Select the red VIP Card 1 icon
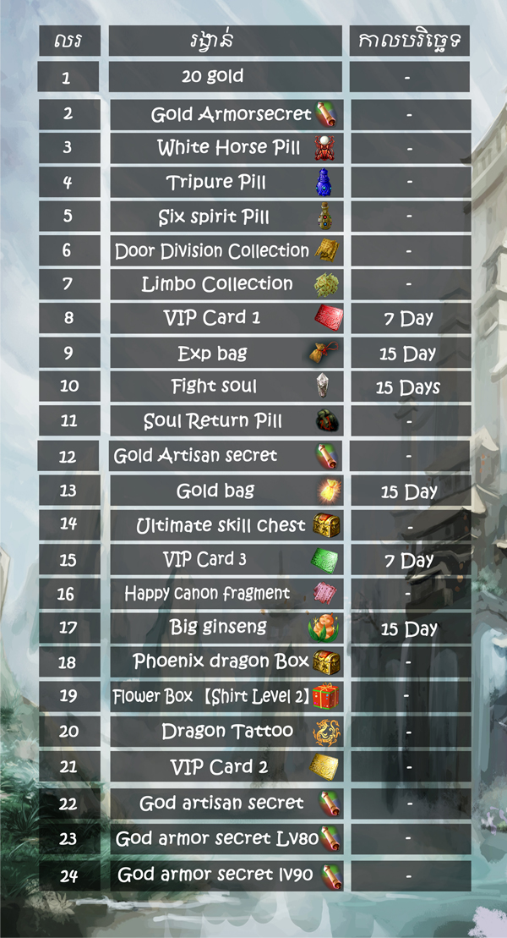507x938 pixels. [329, 318]
